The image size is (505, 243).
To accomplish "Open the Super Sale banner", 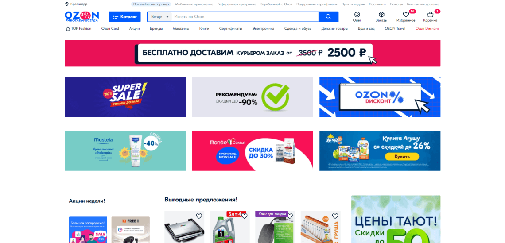I will tap(125, 97).
